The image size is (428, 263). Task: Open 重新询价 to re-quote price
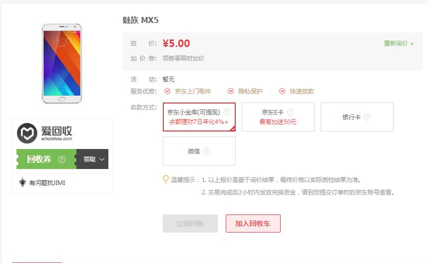click(399, 43)
